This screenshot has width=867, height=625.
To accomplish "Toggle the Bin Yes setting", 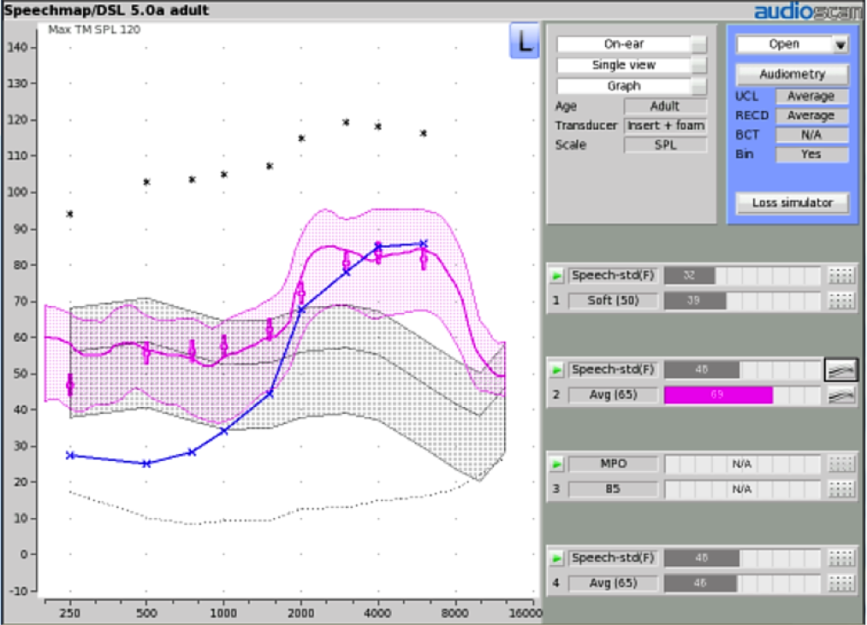I will point(811,154).
